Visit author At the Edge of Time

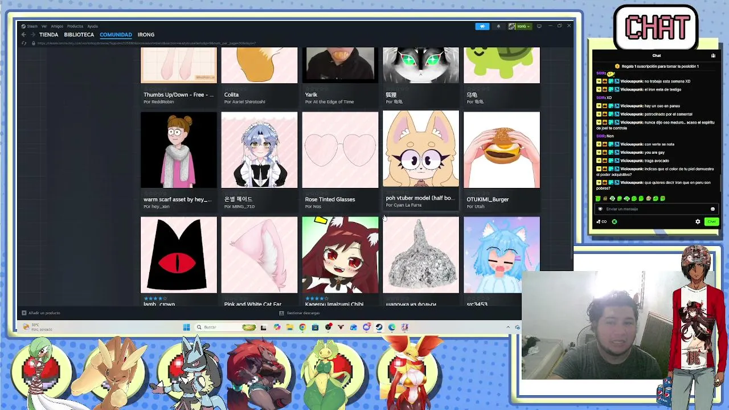pos(330,102)
